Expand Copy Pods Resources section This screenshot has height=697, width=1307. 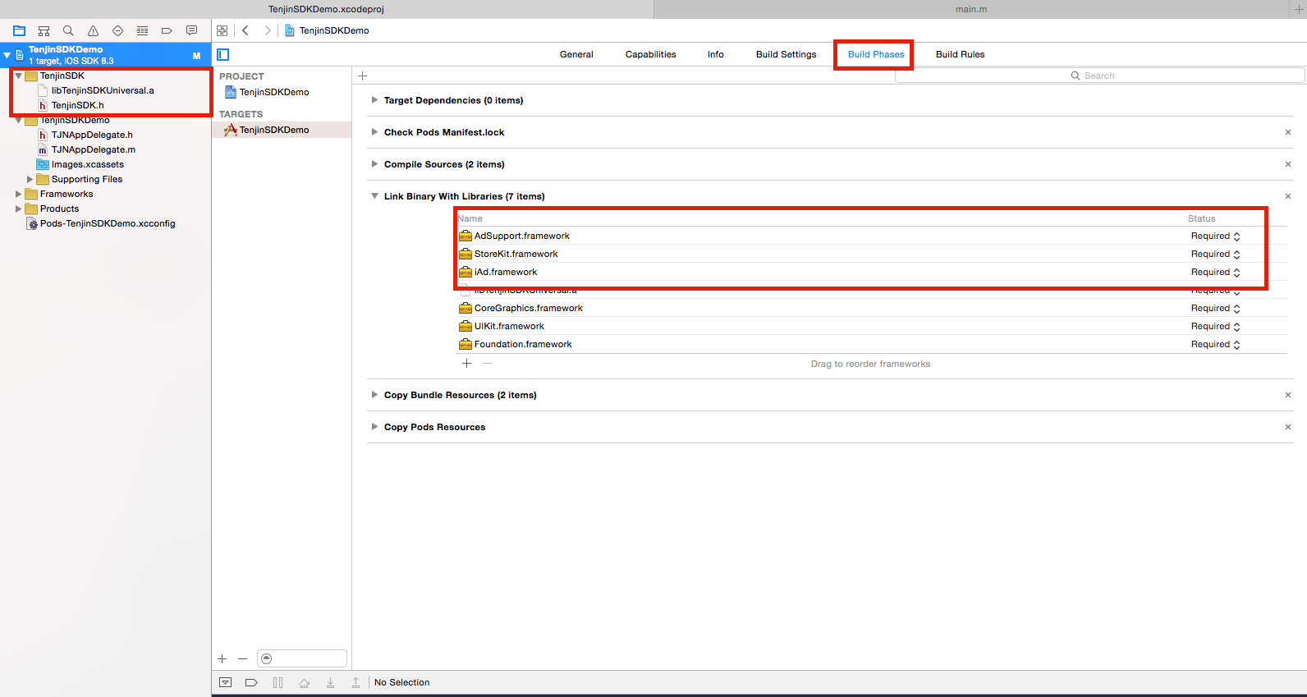pyautogui.click(x=374, y=427)
